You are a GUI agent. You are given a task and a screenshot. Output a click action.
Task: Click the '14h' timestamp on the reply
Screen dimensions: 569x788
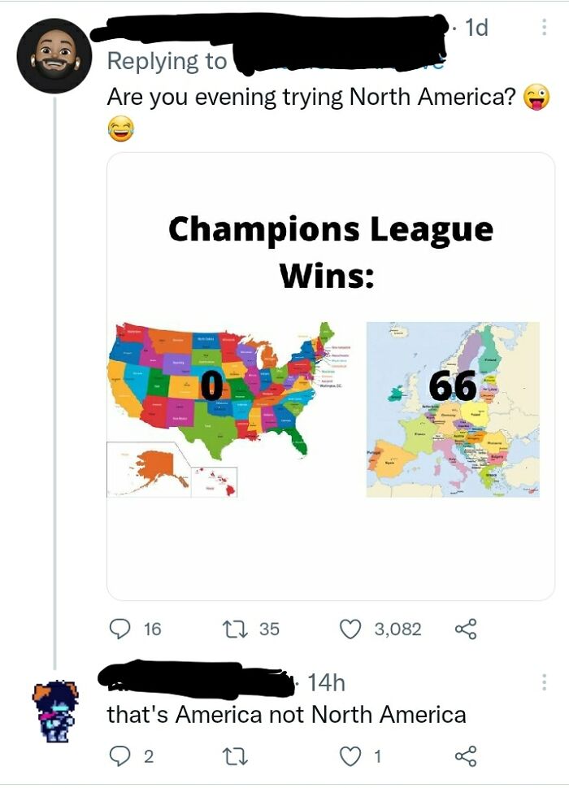tap(326, 682)
